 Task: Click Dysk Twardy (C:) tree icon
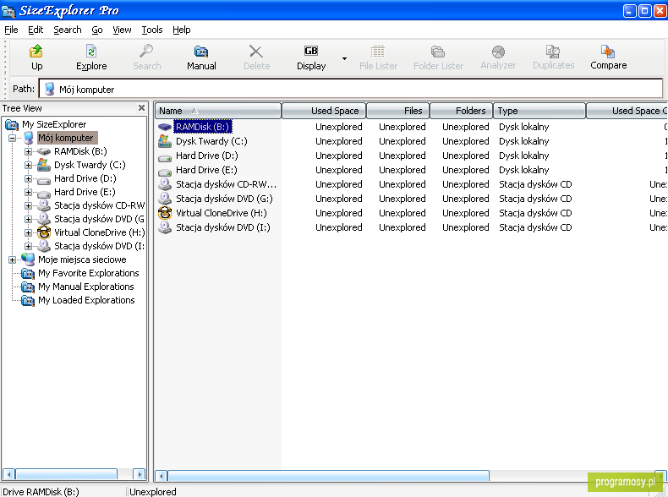coord(44,165)
